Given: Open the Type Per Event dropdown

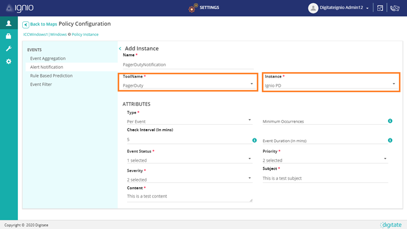Looking at the screenshot, I should 189,121.
